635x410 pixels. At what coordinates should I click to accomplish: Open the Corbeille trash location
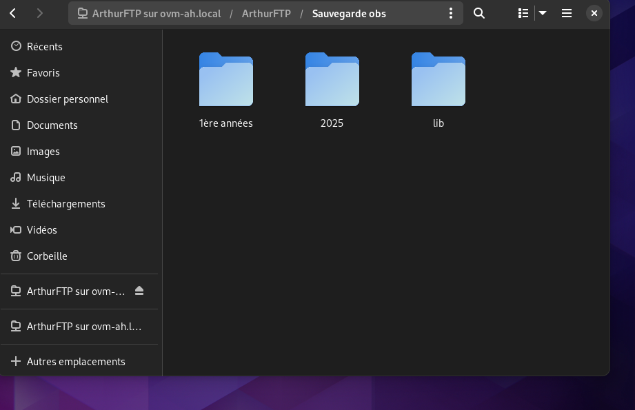[47, 256]
